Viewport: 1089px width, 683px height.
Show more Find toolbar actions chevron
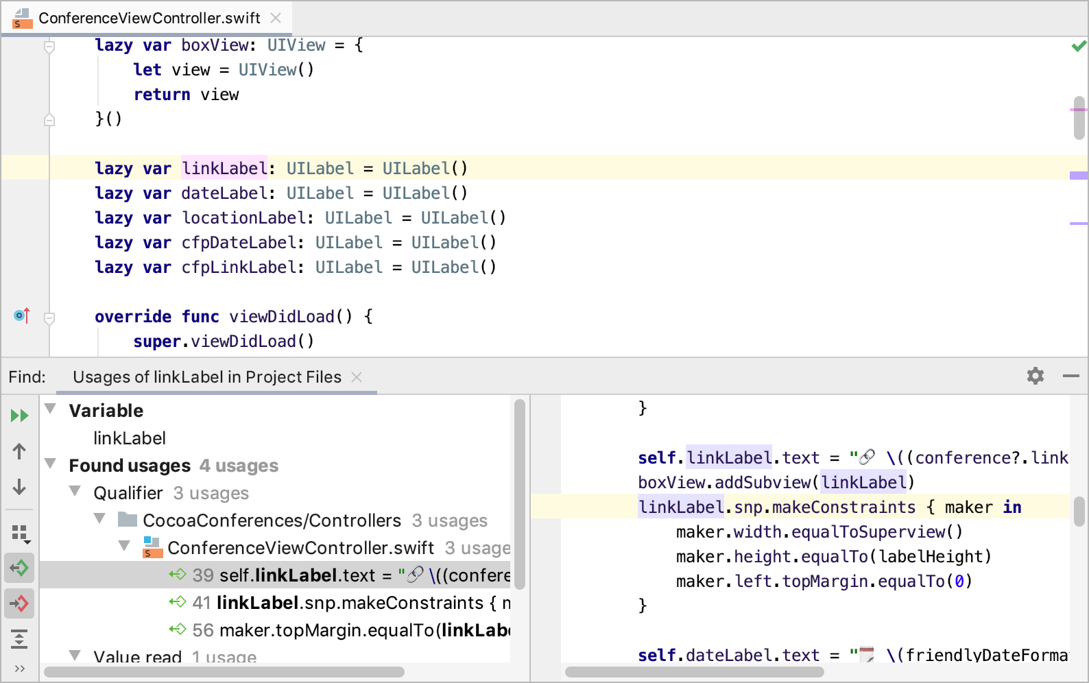19,669
